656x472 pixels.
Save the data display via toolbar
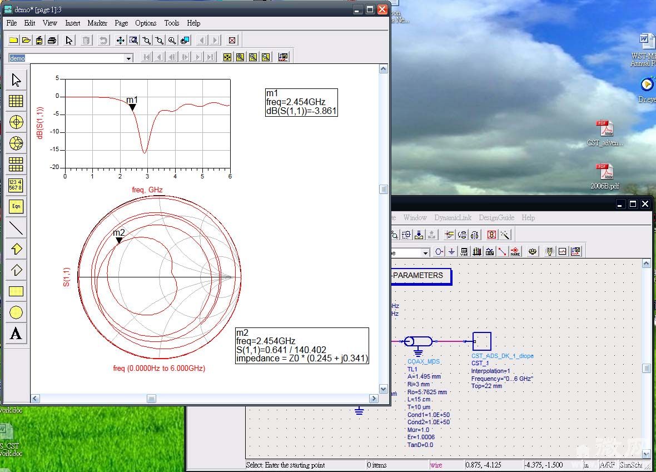tap(39, 40)
